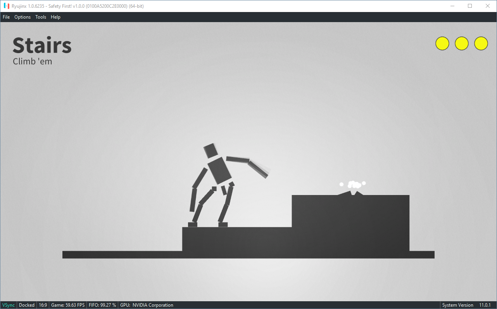The image size is (497, 309).
Task: Click the Game 59.63 FPS counter
Action: click(x=68, y=305)
